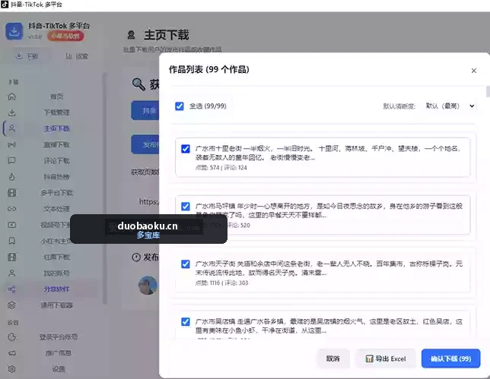
Task: Click the 分享软件 share icon
Action: [12, 289]
